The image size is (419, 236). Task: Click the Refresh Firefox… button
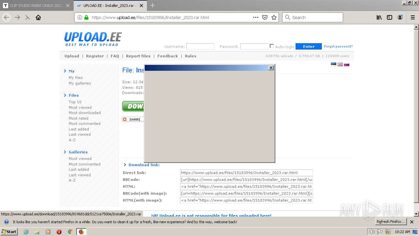(x=391, y=222)
